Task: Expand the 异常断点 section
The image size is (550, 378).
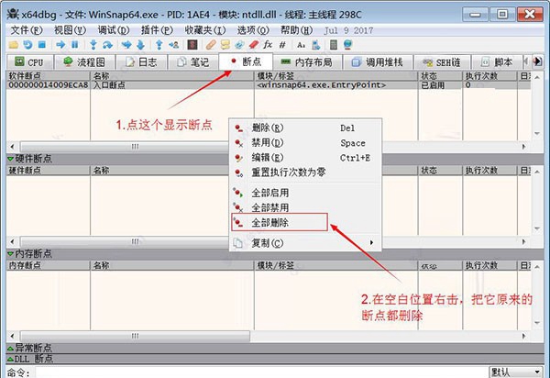Action: [10, 349]
